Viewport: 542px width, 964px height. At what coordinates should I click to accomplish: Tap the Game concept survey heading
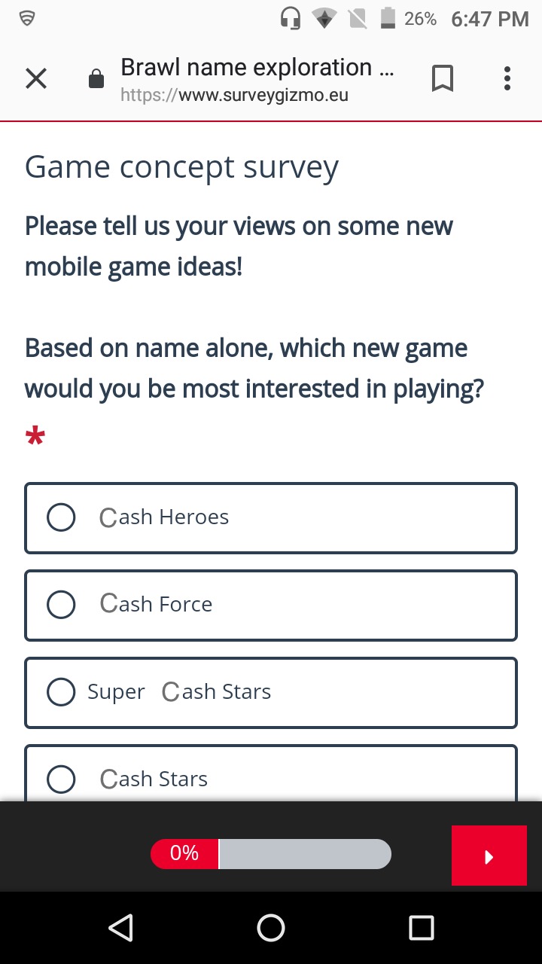pyautogui.click(x=181, y=167)
